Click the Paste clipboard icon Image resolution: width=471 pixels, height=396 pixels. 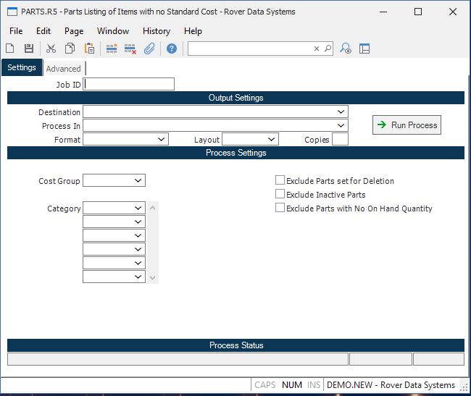89,49
